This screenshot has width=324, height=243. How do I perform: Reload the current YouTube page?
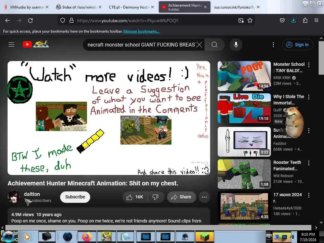coord(30,21)
